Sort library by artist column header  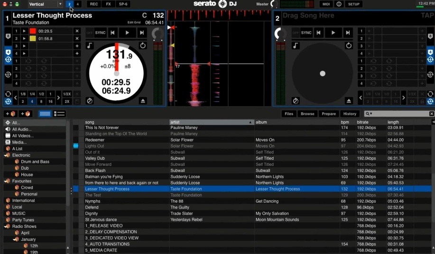212,122
